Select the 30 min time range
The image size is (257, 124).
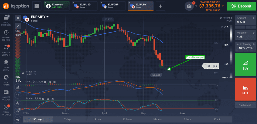click(217, 119)
